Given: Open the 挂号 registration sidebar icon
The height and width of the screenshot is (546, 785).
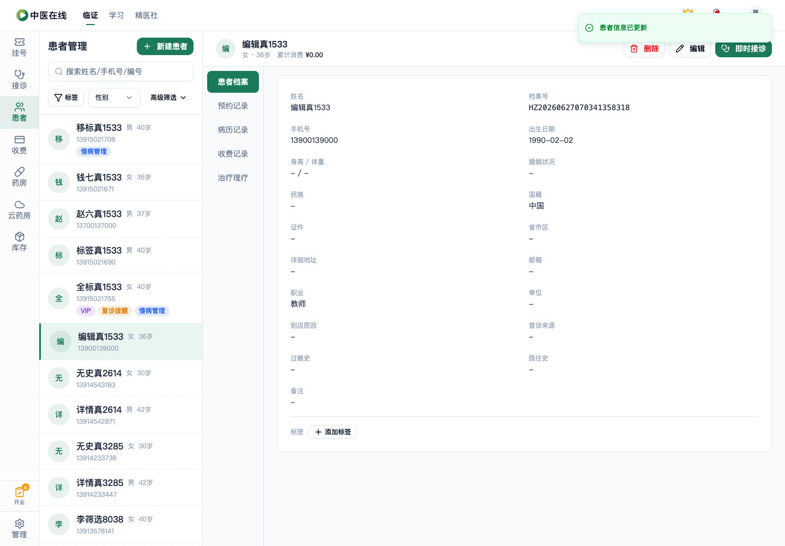Looking at the screenshot, I should click(x=19, y=47).
